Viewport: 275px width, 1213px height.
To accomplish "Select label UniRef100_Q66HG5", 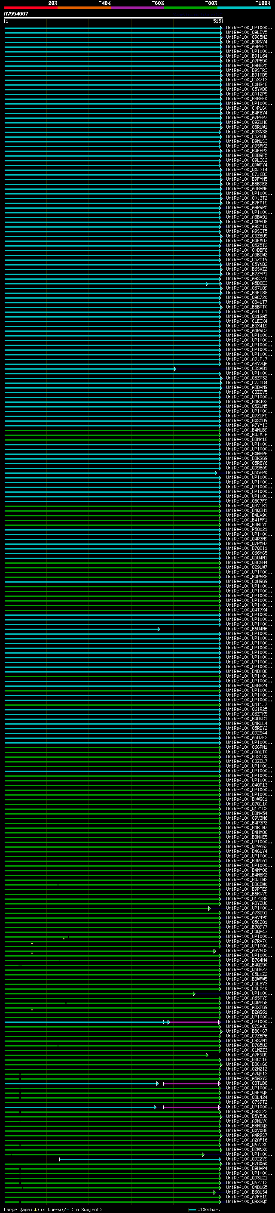I will [x=246, y=553].
